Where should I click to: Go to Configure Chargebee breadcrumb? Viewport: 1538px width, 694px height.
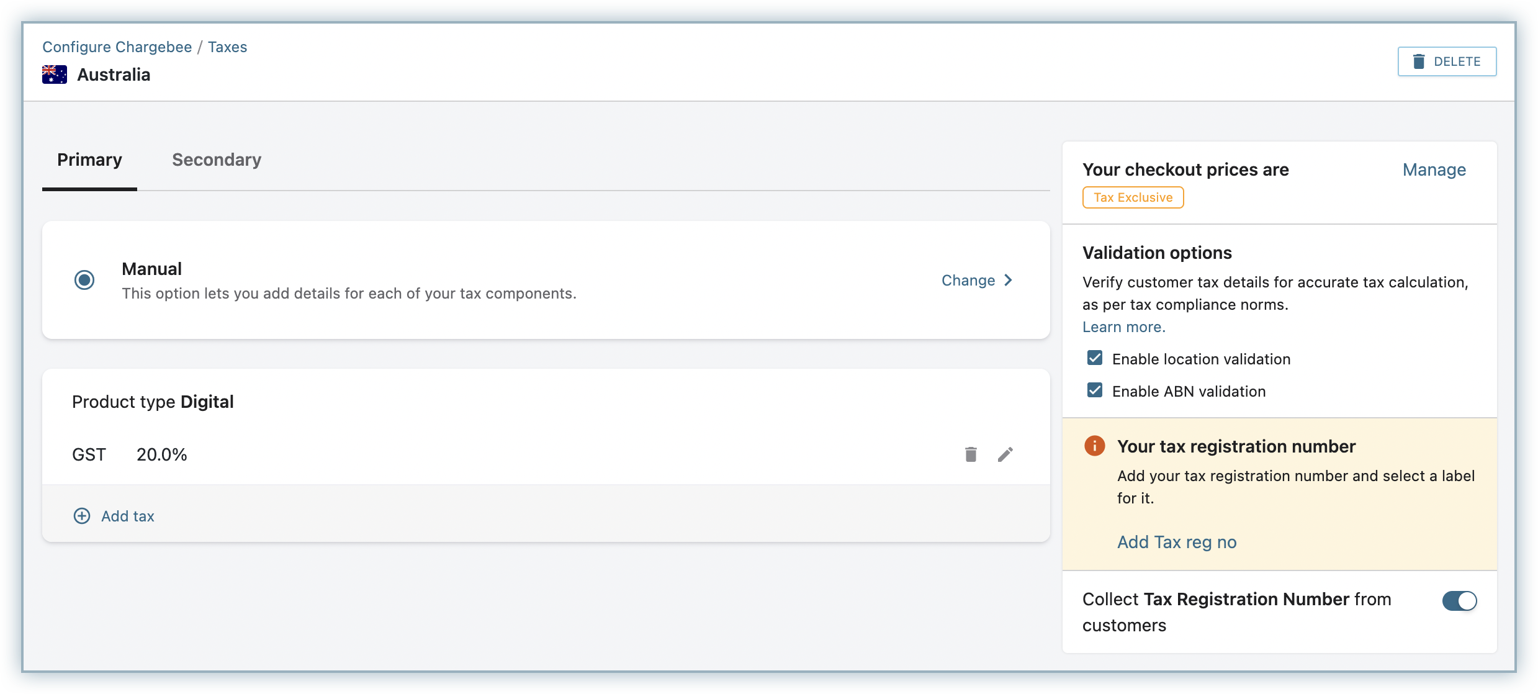(x=117, y=47)
